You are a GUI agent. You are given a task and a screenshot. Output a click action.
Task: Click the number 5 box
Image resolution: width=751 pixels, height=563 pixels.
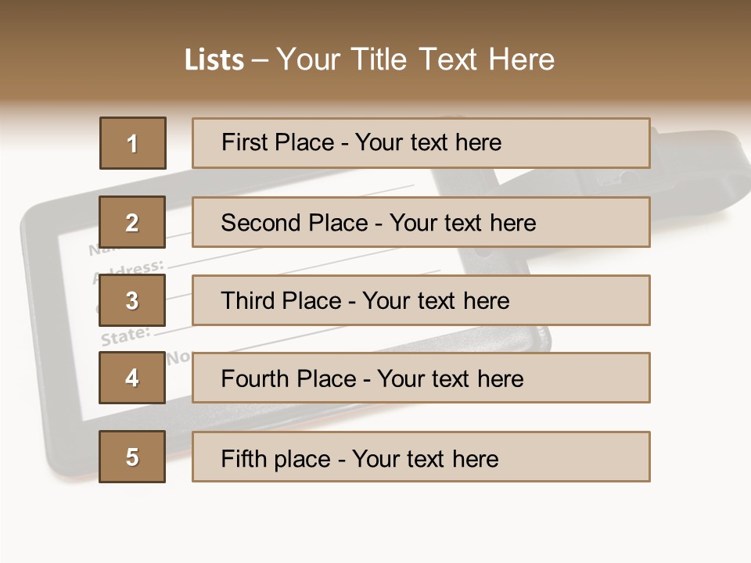(132, 457)
